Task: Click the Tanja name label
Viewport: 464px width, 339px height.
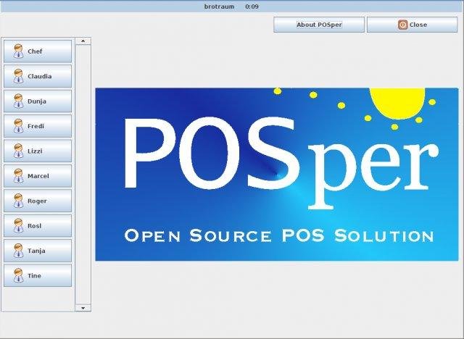Action: [x=36, y=251]
